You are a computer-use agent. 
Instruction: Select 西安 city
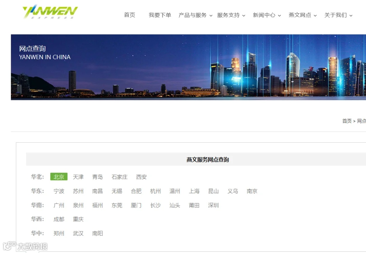(141, 177)
